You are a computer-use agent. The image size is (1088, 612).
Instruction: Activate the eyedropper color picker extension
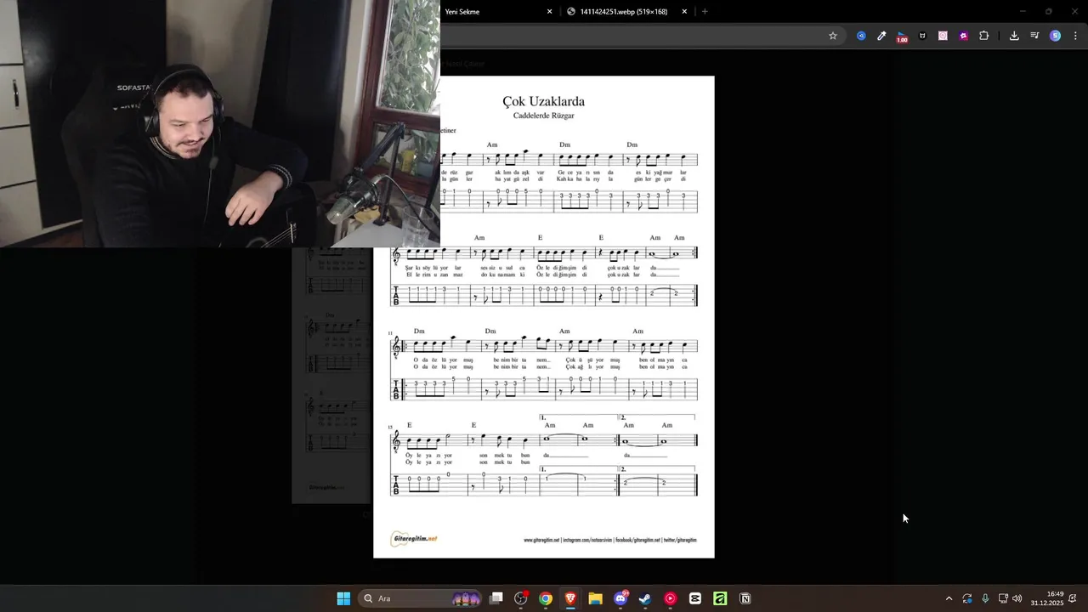(x=881, y=36)
